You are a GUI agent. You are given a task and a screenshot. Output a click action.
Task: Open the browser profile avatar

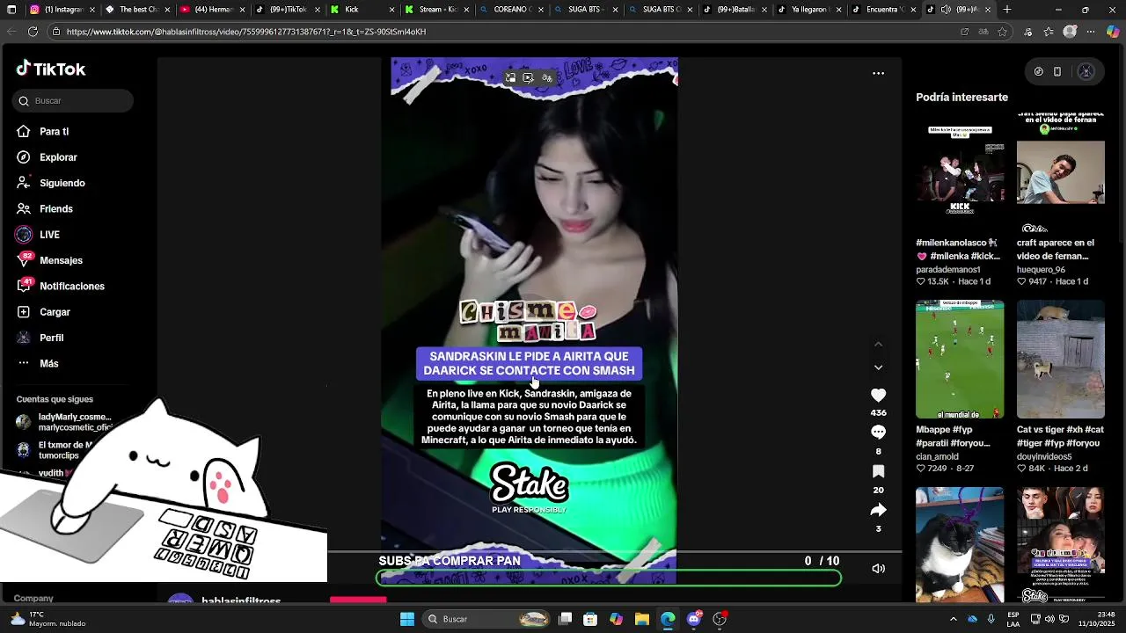[1070, 32]
